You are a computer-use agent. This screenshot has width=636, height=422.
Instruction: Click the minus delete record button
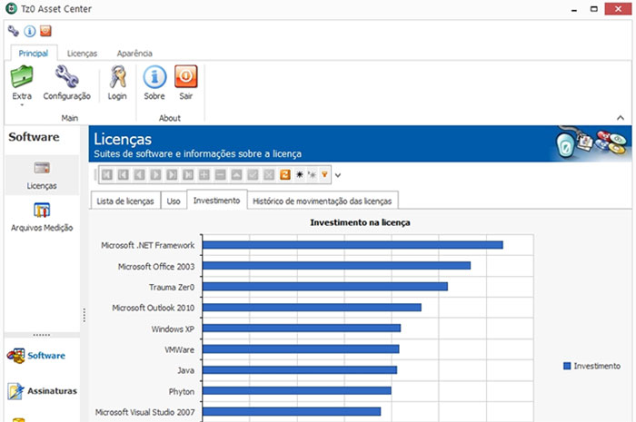220,175
